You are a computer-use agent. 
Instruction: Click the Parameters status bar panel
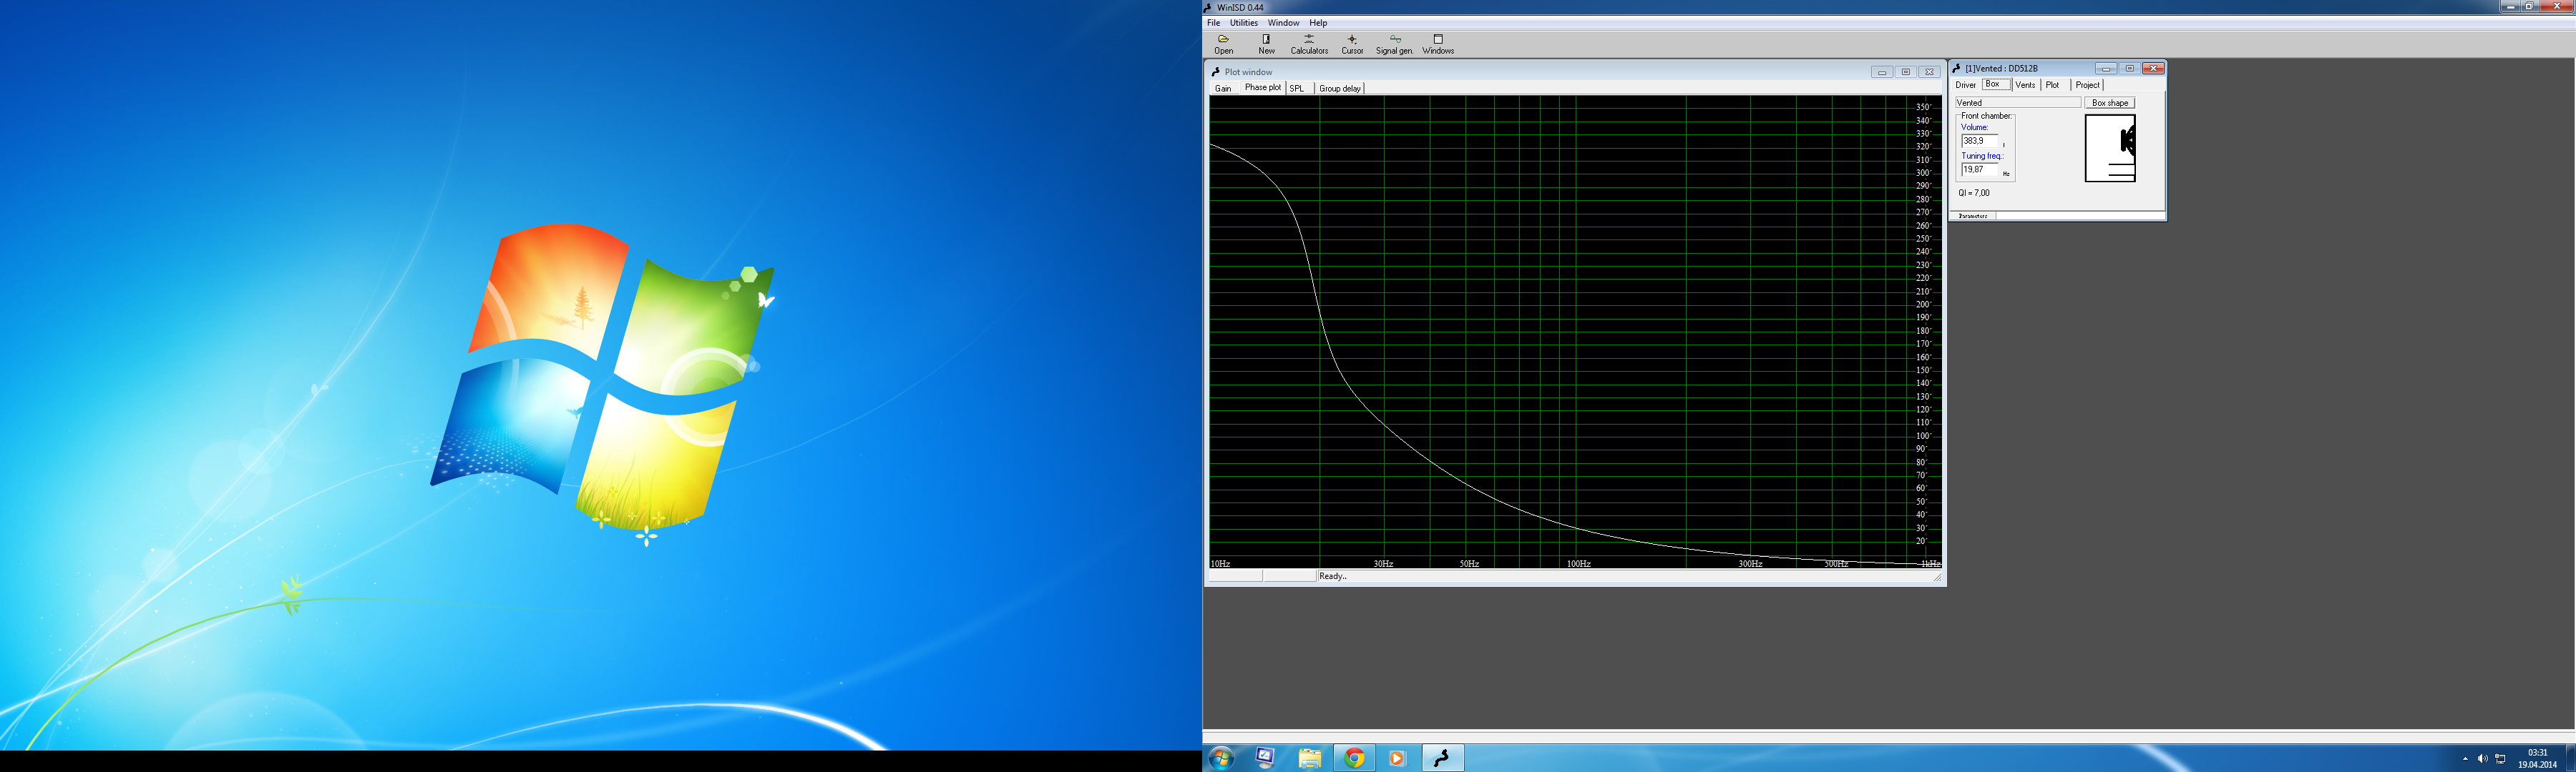pyautogui.click(x=1973, y=216)
